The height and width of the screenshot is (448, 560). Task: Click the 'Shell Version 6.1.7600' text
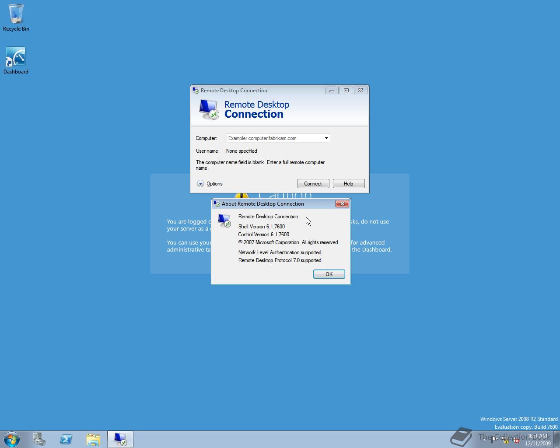click(262, 227)
